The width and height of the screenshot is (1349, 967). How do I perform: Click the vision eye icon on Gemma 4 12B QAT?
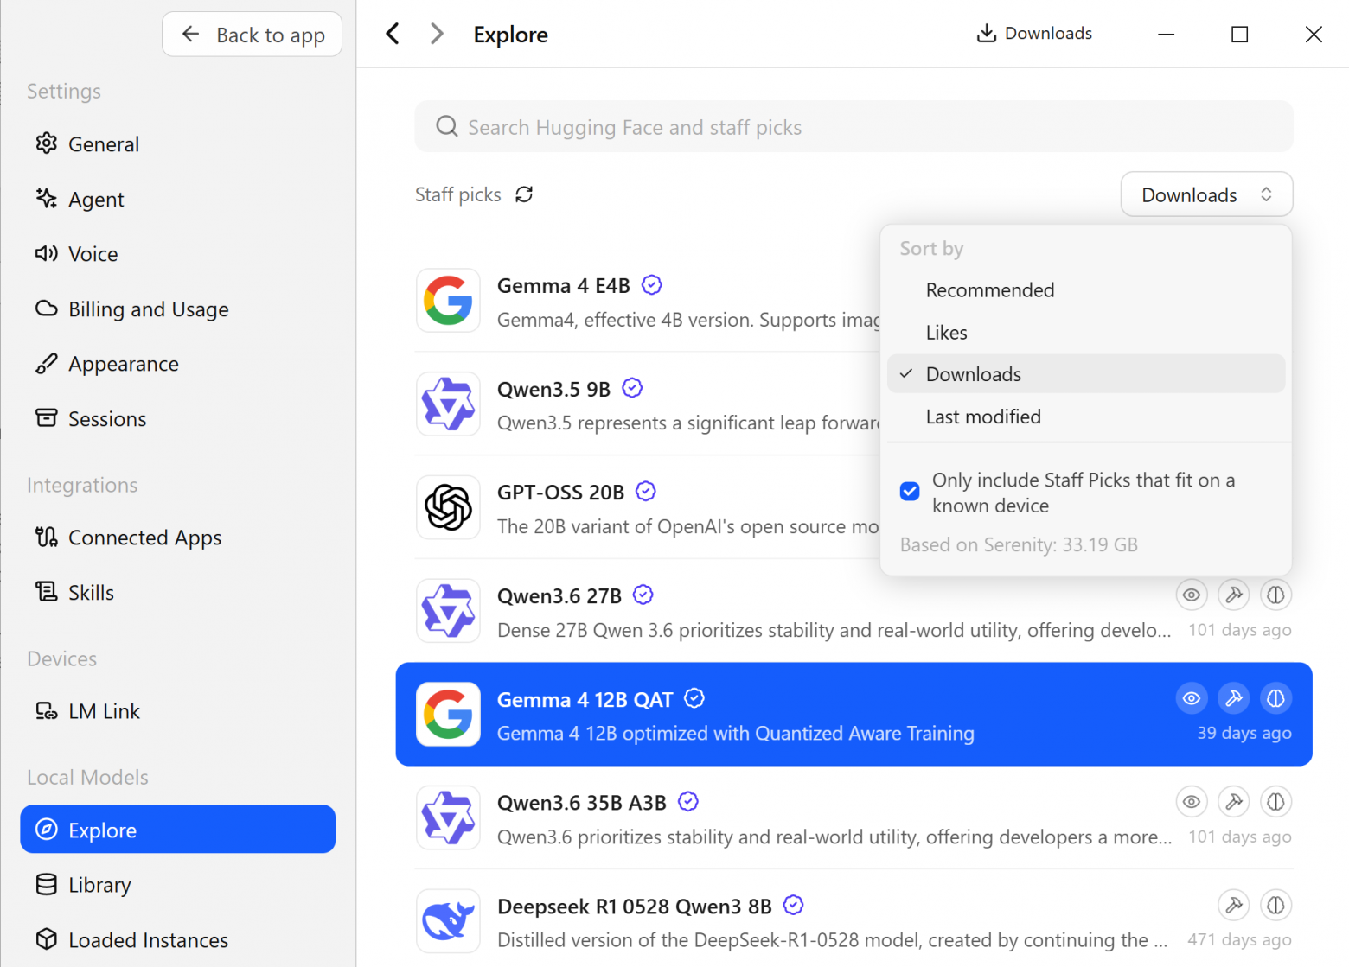point(1191,698)
